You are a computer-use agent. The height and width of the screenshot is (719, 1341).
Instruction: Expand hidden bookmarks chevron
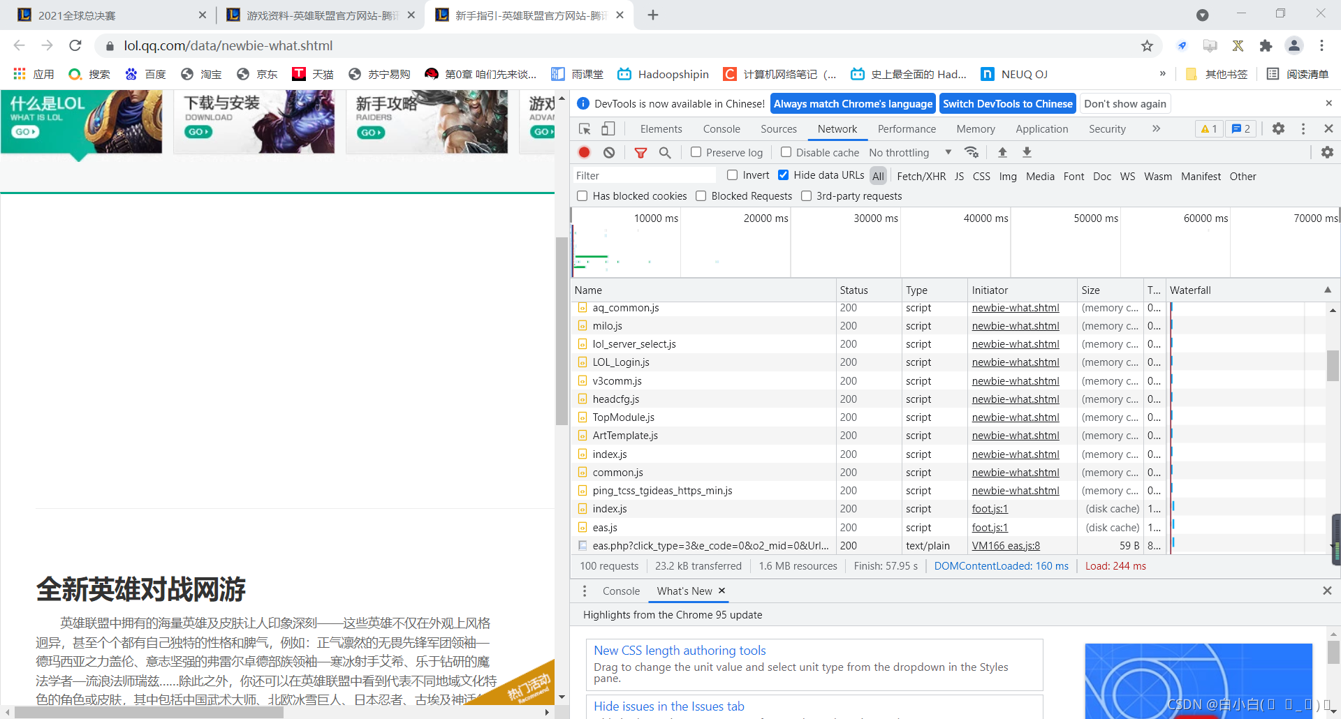click(x=1162, y=74)
